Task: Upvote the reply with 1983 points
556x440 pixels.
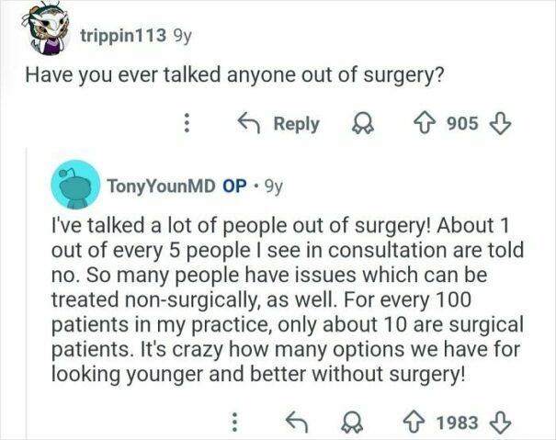Action: 414,423
